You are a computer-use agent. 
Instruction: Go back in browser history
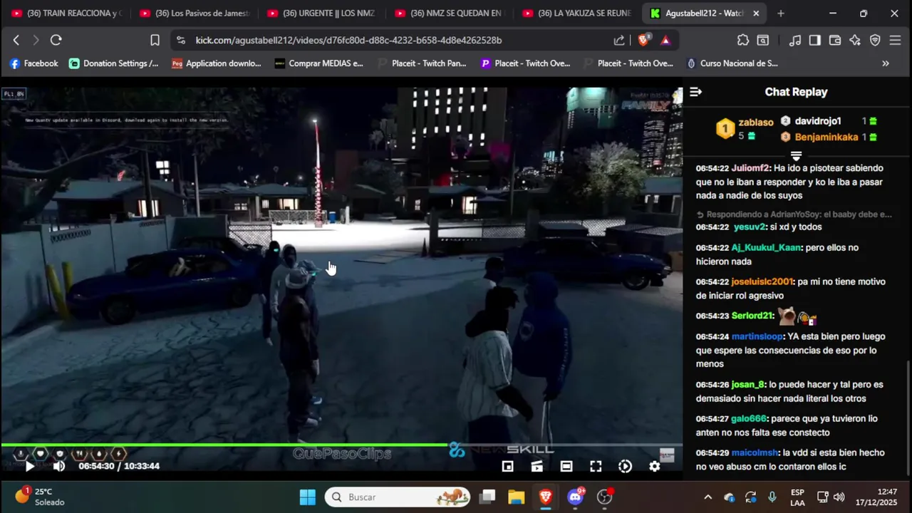(x=16, y=40)
